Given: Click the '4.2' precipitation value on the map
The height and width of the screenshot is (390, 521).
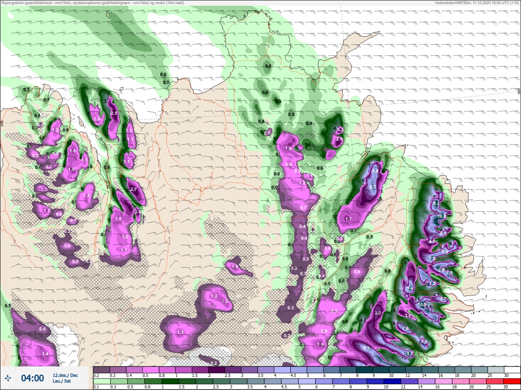Looking at the screenshot, I should coord(363,320).
